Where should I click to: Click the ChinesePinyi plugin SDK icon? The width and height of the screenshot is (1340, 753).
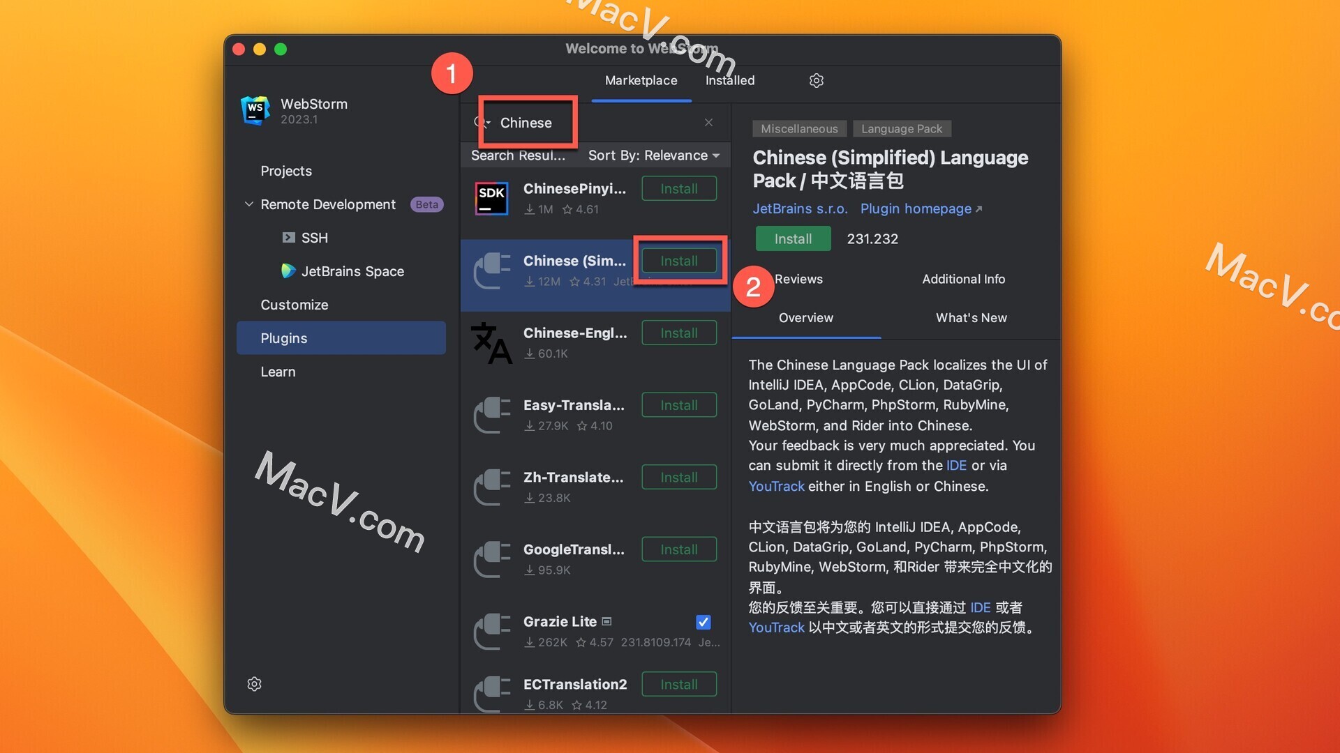492,196
